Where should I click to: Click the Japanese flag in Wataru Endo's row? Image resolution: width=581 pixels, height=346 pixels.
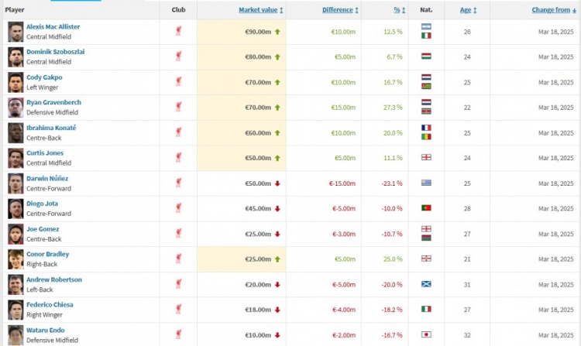(425, 334)
